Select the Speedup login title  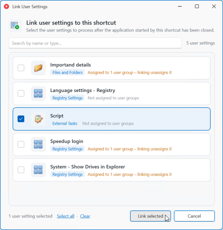tap(67, 141)
